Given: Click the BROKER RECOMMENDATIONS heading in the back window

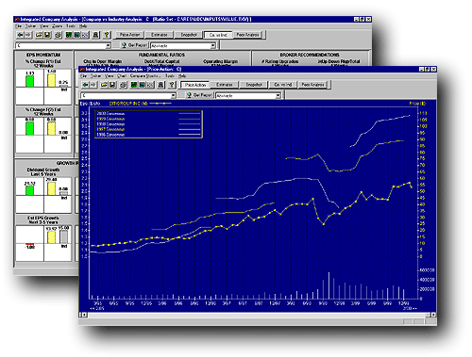Looking at the screenshot, I should [310, 55].
